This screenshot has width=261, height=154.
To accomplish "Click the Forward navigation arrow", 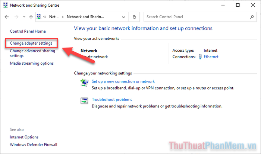I will tap(16, 17).
